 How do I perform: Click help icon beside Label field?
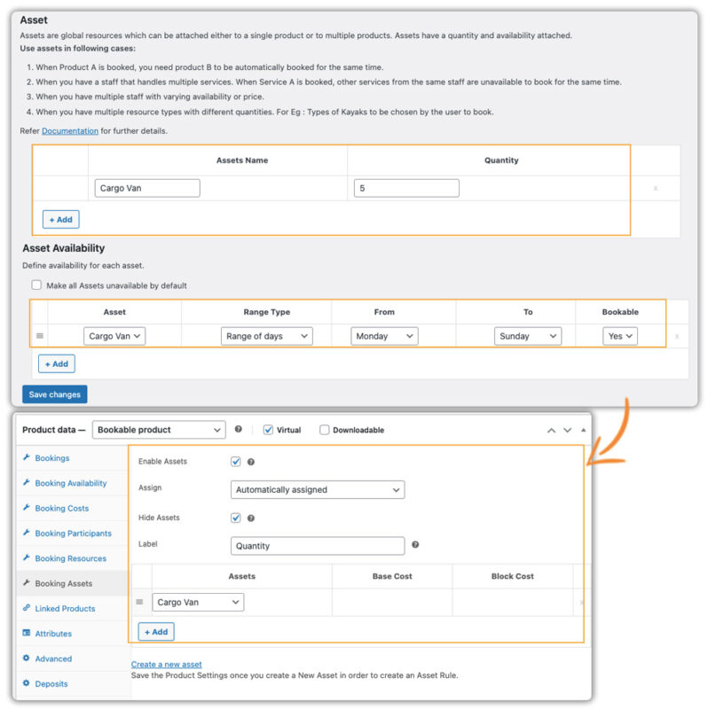click(415, 544)
